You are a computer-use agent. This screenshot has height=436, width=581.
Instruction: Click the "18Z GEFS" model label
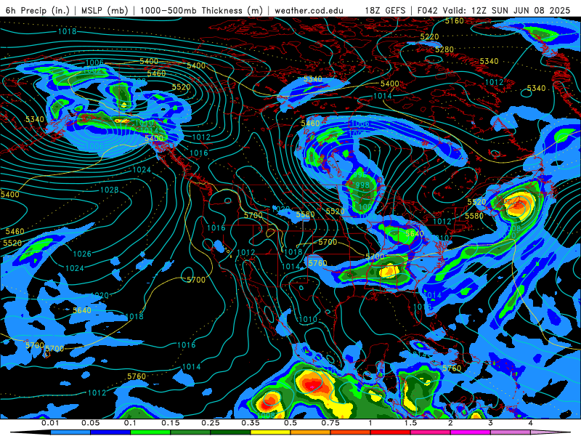coord(386,10)
